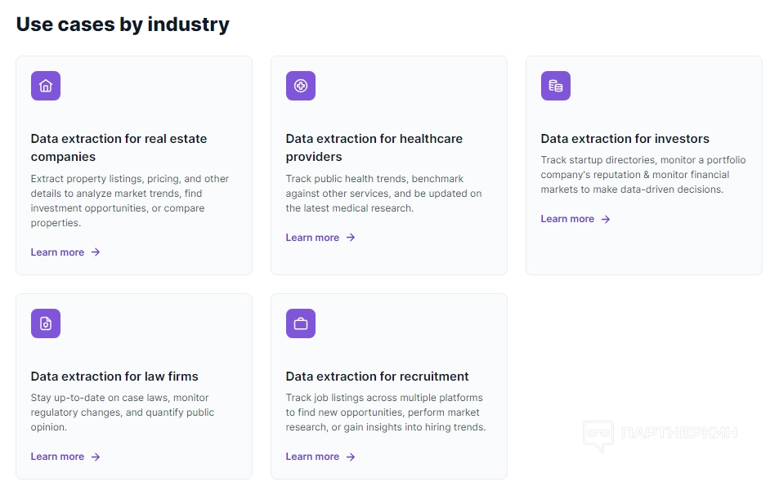Click the arrow beside healthcare Learn more
This screenshot has width=779, height=495.
351,238
